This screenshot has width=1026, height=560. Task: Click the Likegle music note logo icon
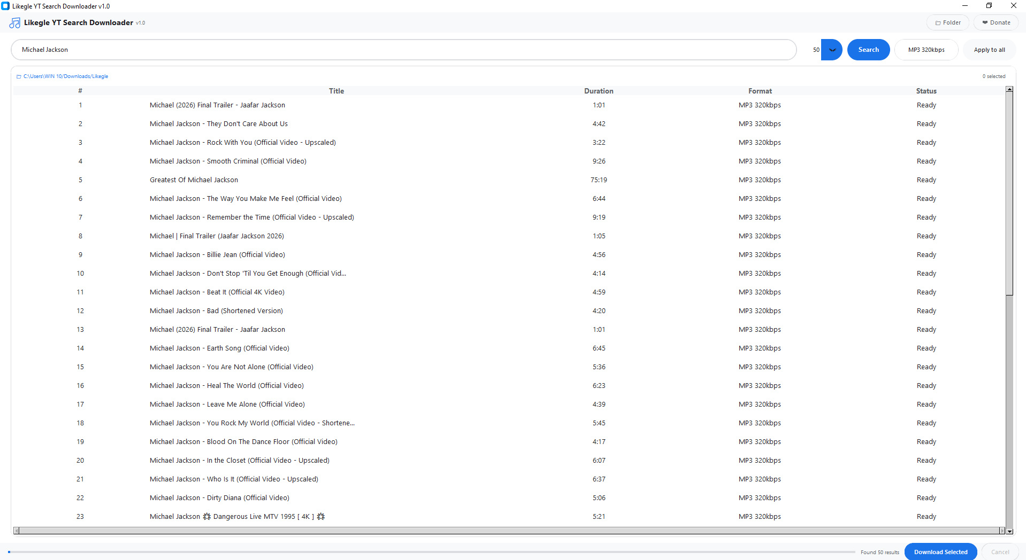[x=14, y=22]
